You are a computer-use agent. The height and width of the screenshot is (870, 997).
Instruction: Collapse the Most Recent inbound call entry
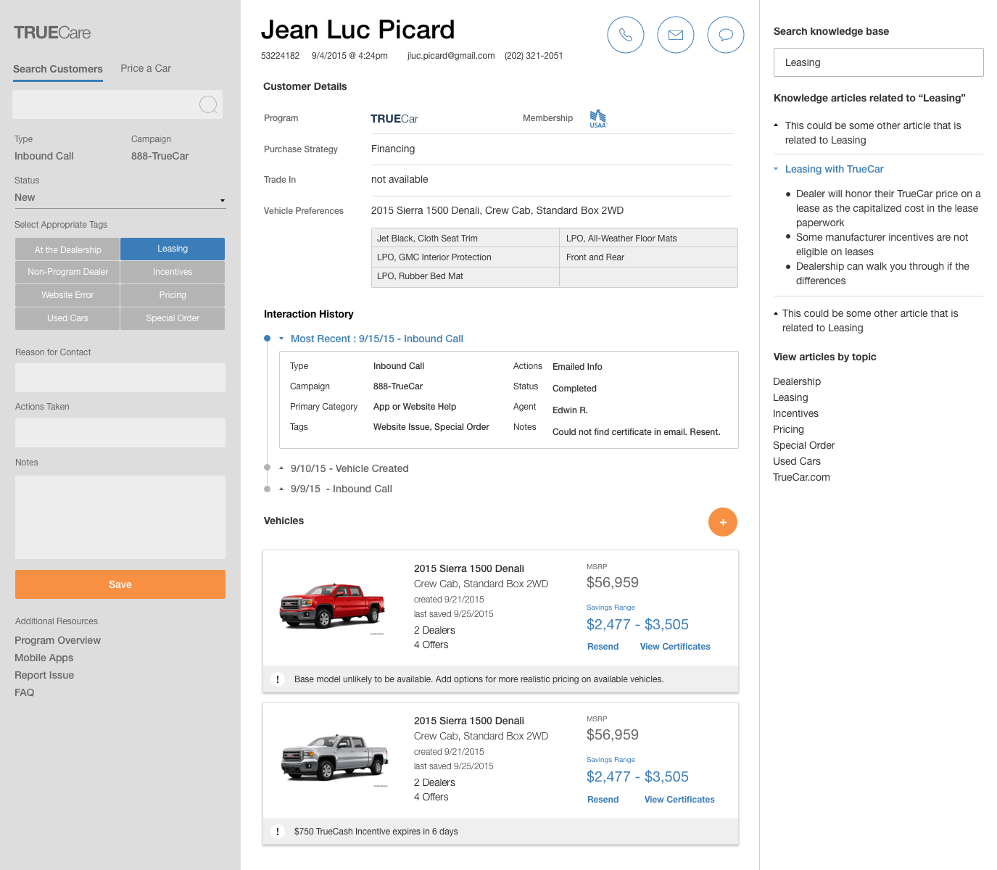(282, 339)
